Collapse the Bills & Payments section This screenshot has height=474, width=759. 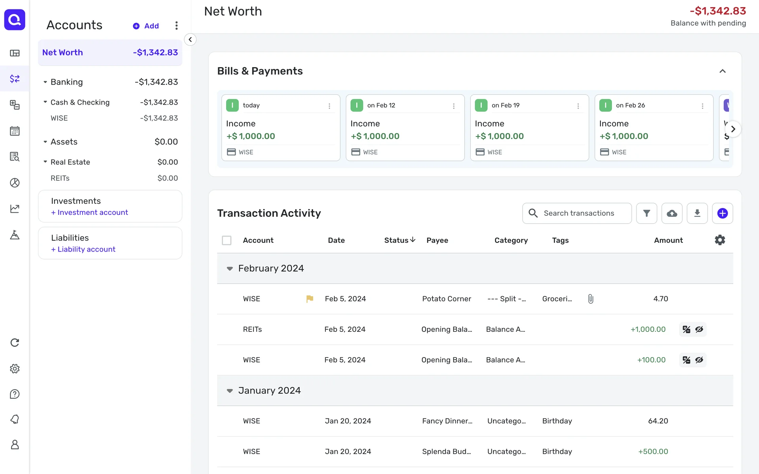tap(722, 71)
